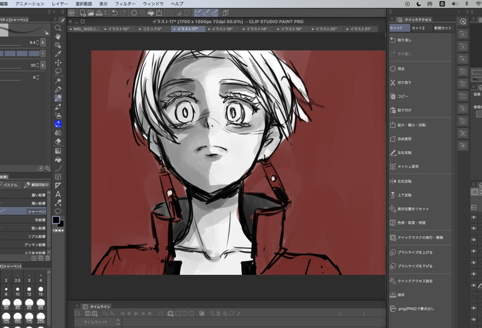Select the Lasso selection tool
The image size is (482, 328).
(x=58, y=71)
